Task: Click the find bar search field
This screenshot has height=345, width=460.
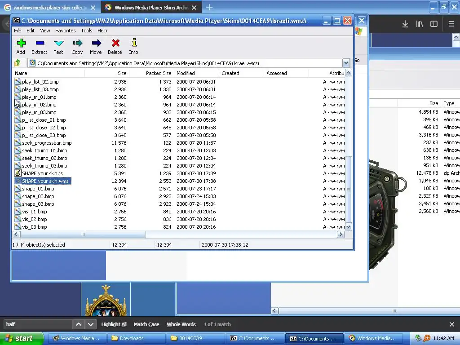Action: click(x=38, y=324)
